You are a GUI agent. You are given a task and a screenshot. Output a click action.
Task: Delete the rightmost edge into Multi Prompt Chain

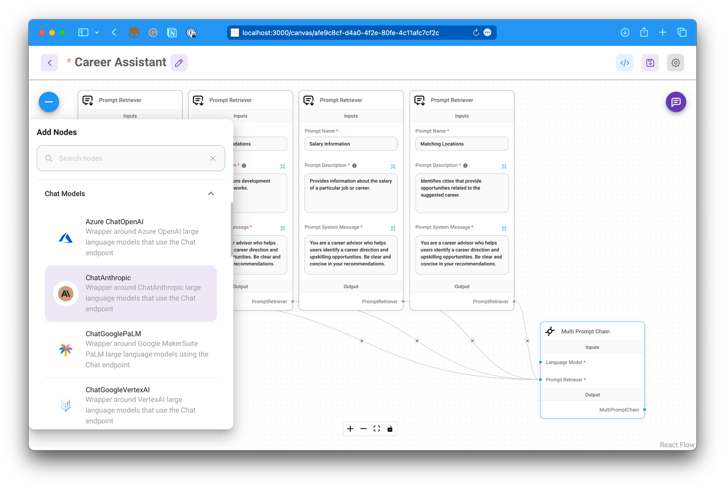527,341
